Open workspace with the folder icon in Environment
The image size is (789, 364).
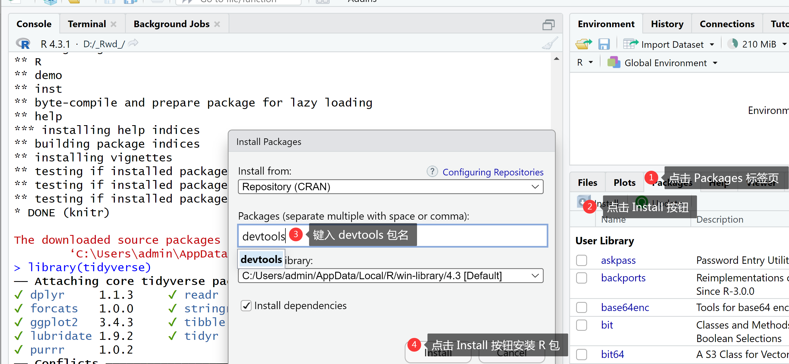pyautogui.click(x=584, y=44)
